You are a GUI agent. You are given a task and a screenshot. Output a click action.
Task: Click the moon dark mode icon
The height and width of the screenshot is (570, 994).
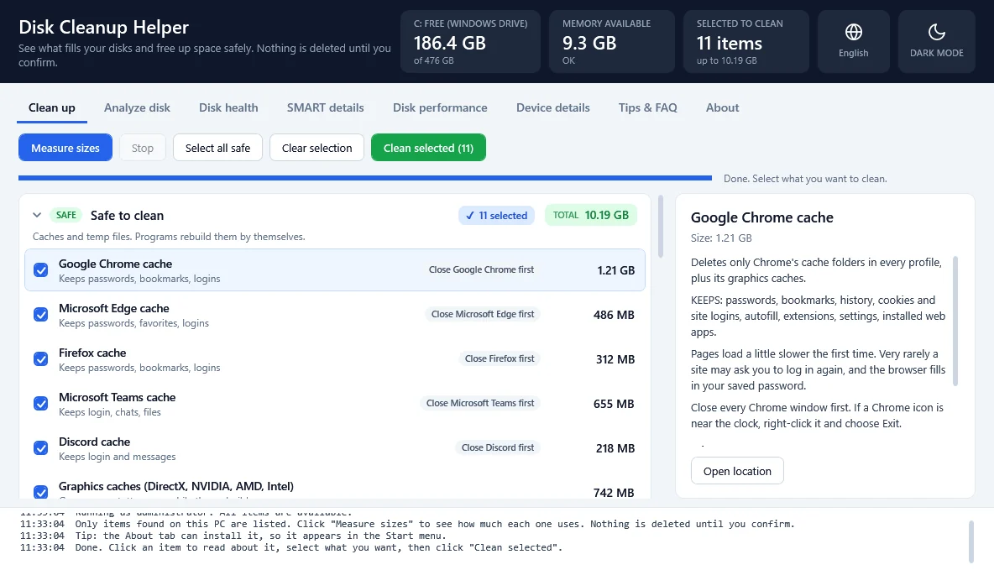(936, 32)
